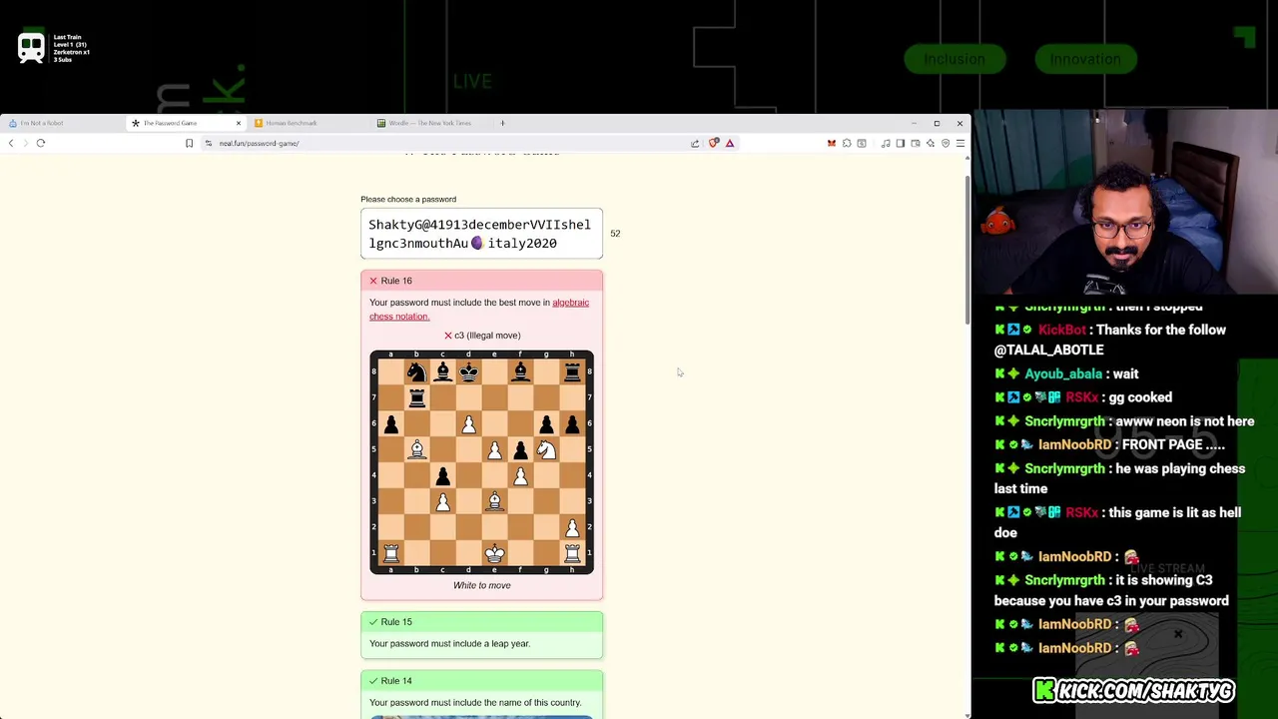1278x719 pixels.
Task: Select the black knight on b8
Action: point(416,372)
